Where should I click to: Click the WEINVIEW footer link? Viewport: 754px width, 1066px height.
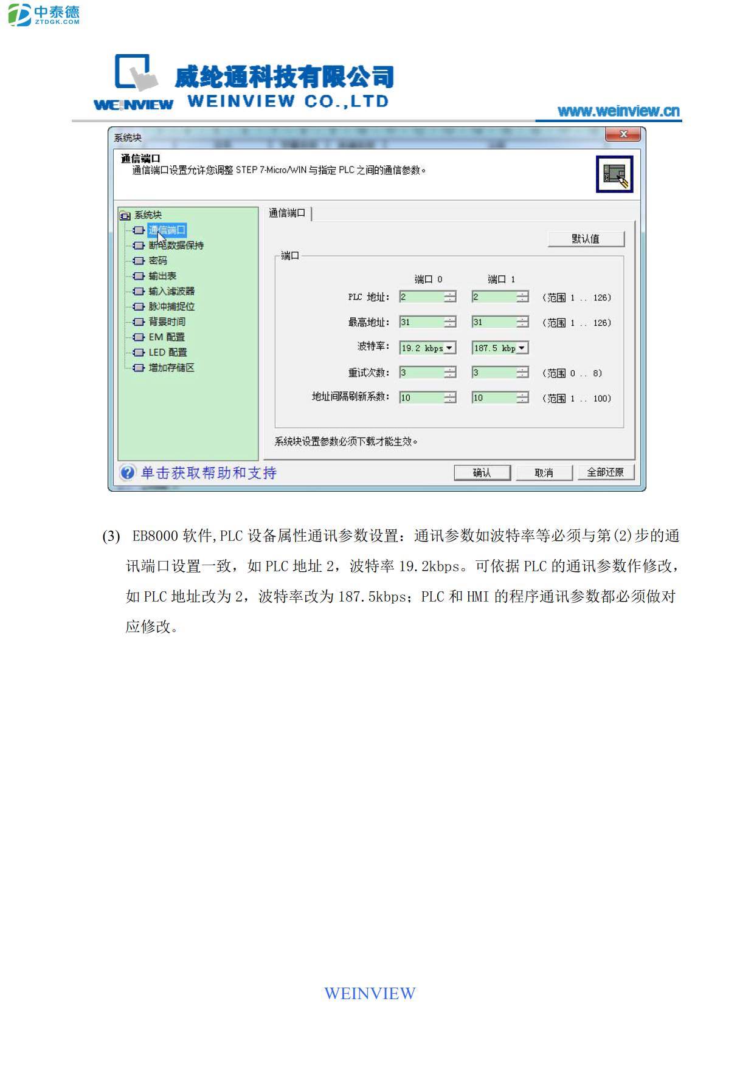click(x=370, y=994)
